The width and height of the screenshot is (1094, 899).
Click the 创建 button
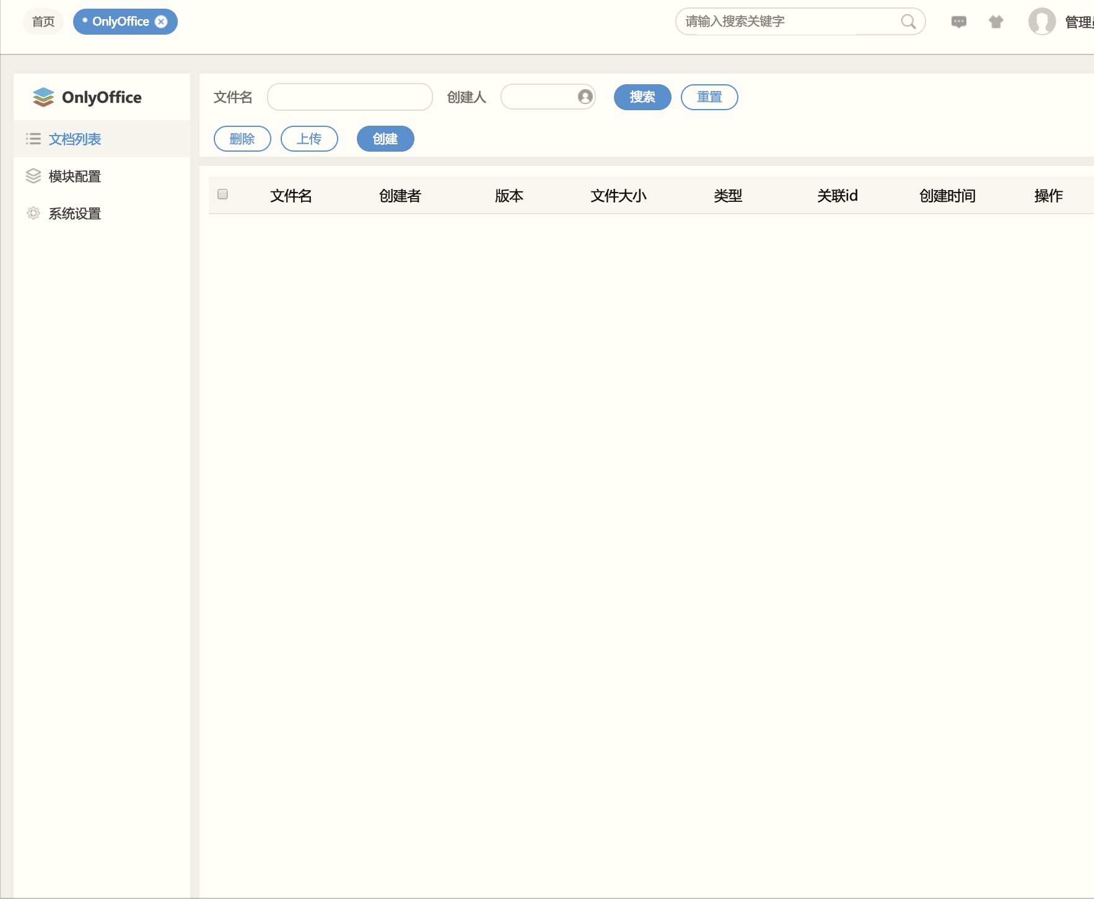click(385, 139)
